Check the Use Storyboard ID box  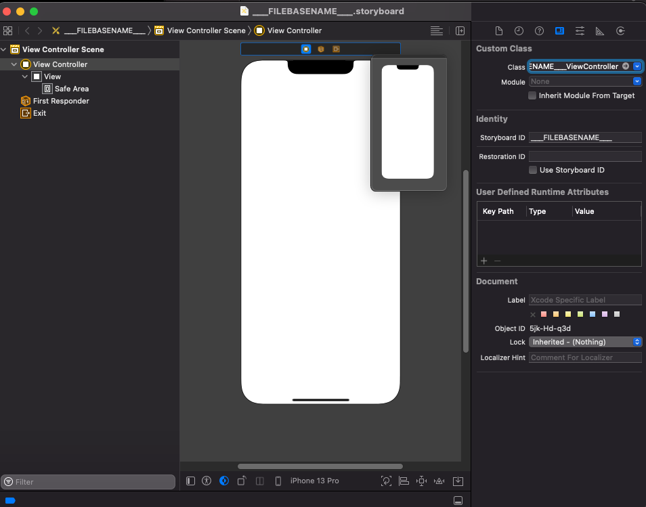coord(533,171)
